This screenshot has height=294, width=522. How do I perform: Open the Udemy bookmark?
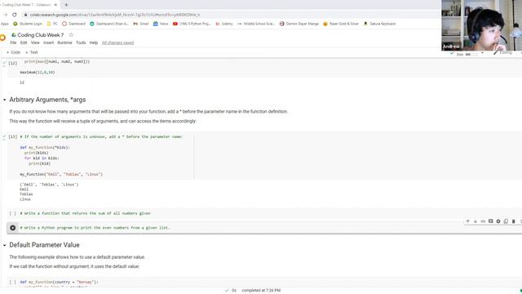pos(224,24)
